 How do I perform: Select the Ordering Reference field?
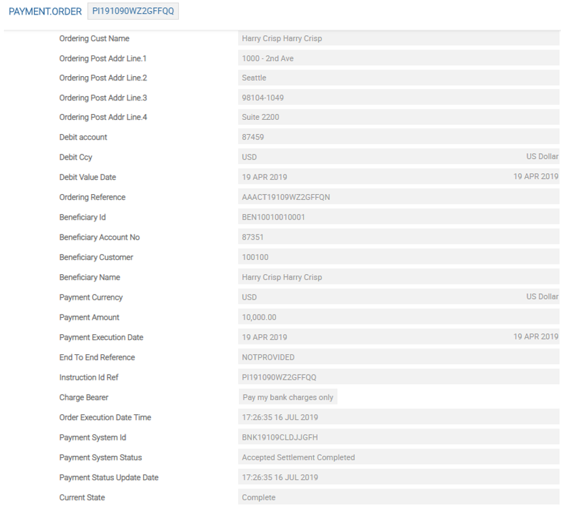point(398,197)
